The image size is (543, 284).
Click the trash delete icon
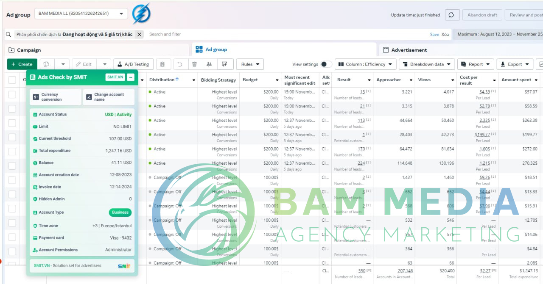[x=194, y=64]
